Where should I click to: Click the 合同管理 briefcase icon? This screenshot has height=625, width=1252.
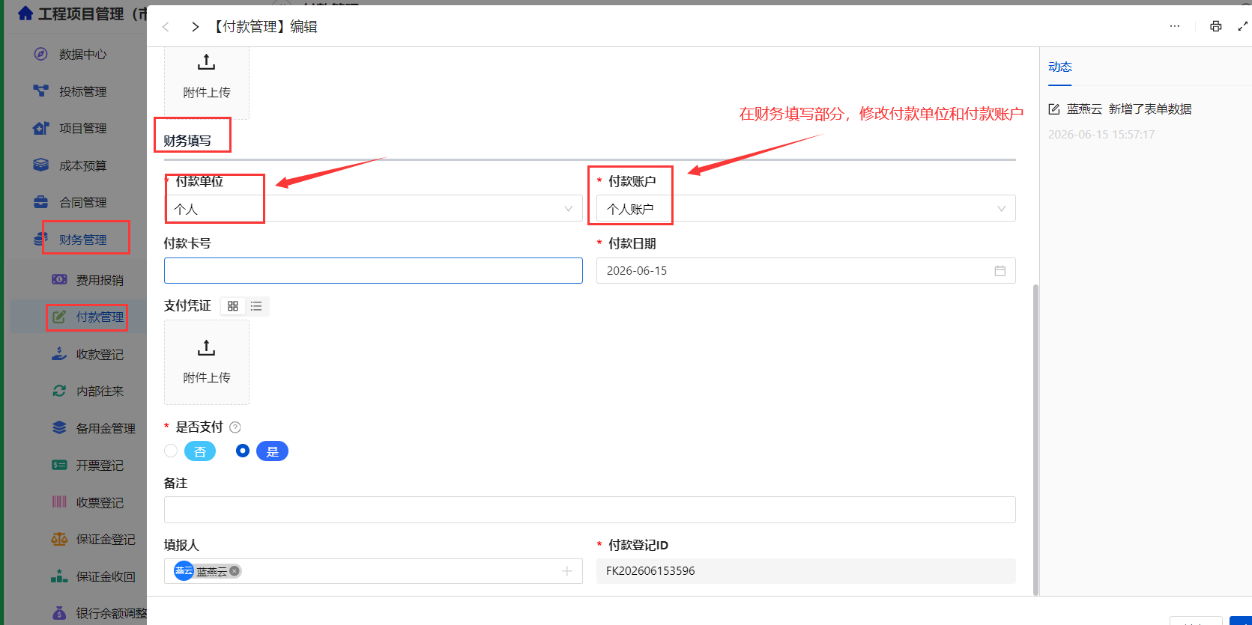pyautogui.click(x=41, y=202)
